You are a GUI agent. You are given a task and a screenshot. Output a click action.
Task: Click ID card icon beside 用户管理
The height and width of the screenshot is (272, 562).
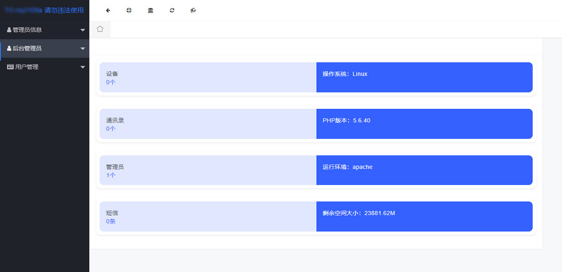(x=10, y=67)
